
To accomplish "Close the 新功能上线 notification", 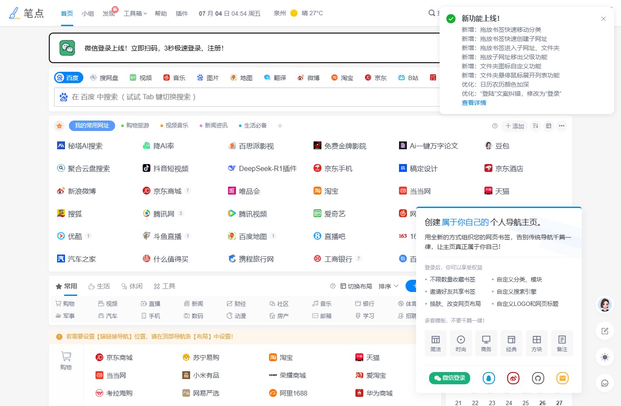I will 604,19.
